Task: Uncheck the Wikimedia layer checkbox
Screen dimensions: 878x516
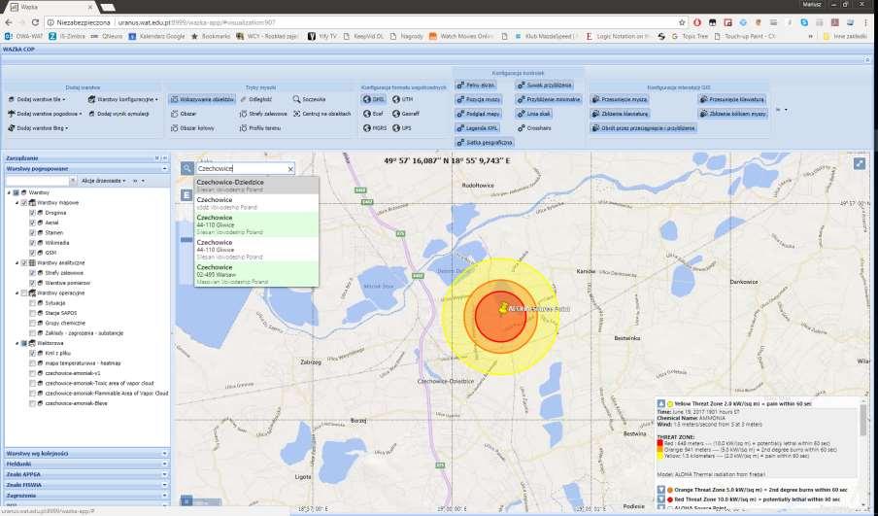Action: coord(32,243)
